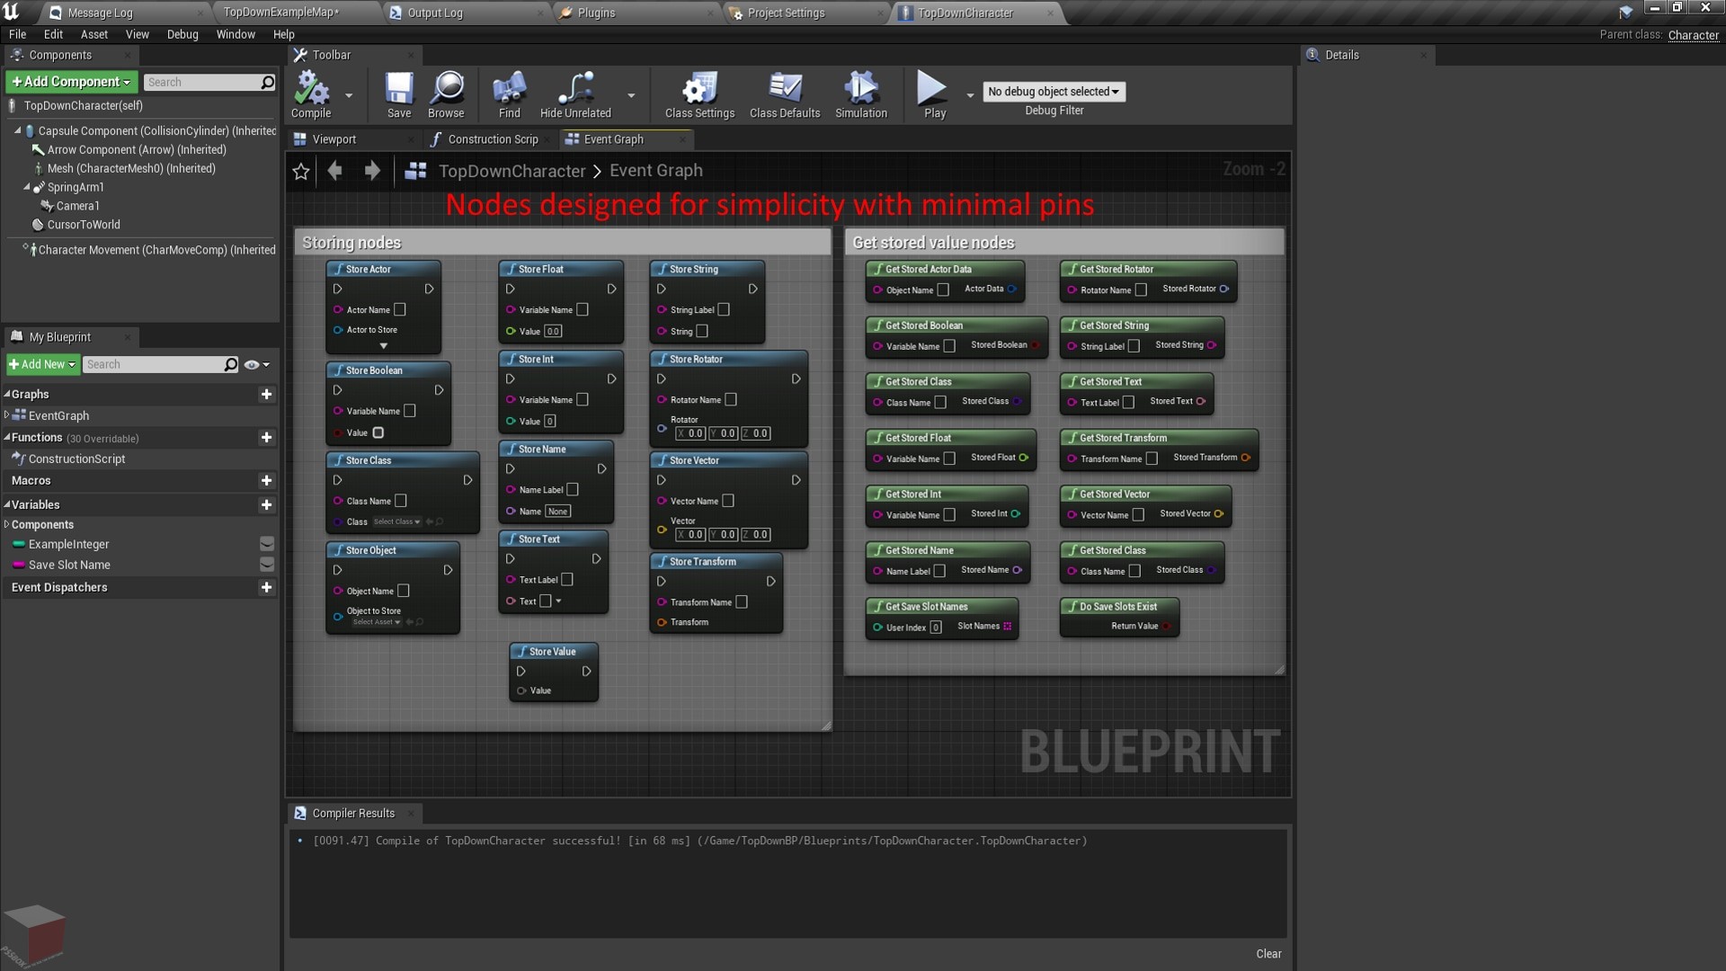
Task: Save the blueprint asset
Action: (x=398, y=94)
